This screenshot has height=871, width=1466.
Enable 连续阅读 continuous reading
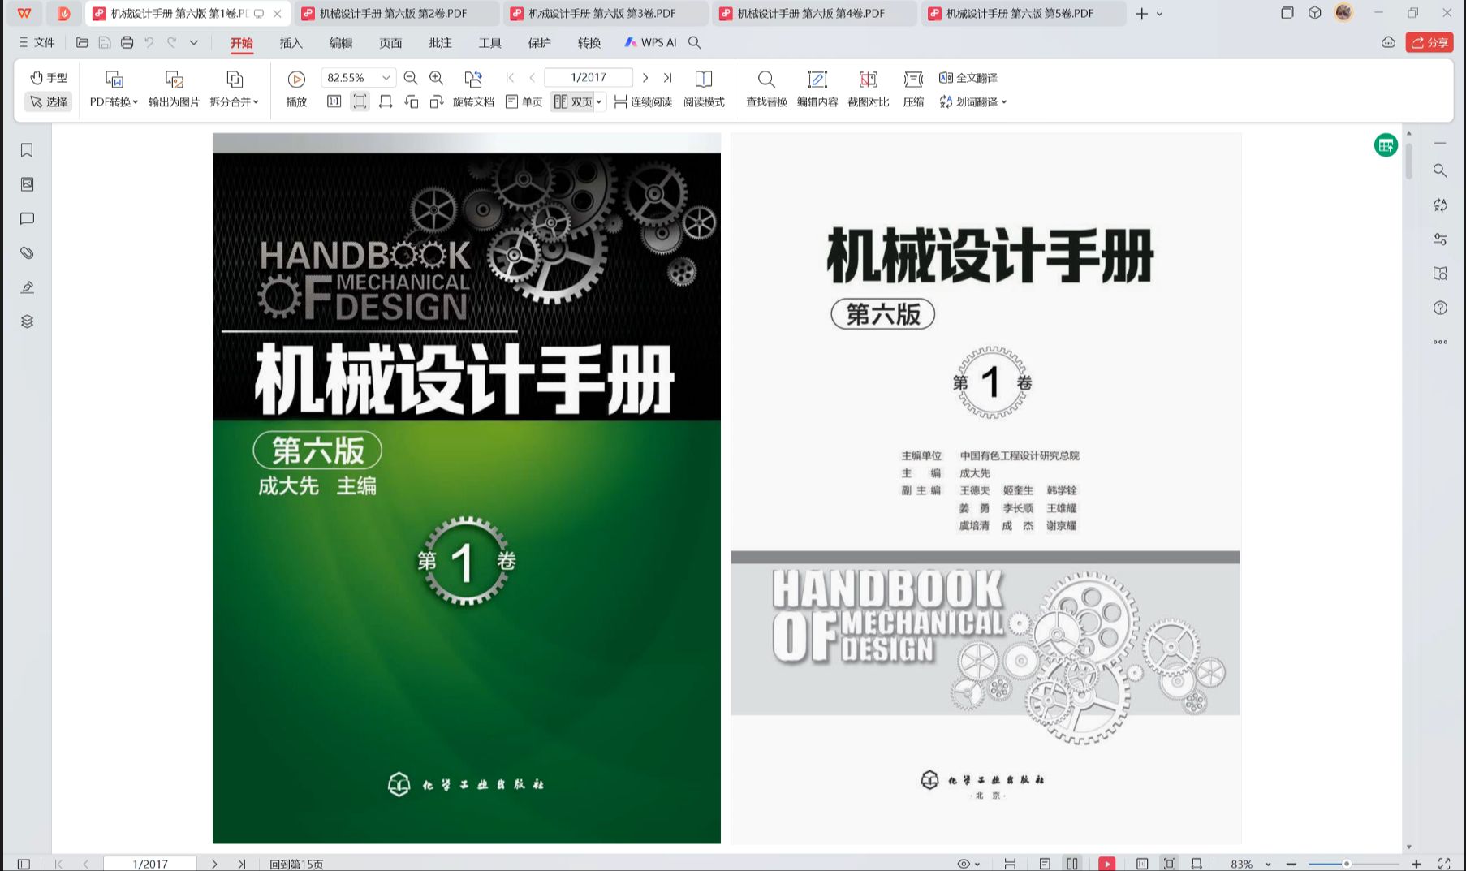pos(643,101)
